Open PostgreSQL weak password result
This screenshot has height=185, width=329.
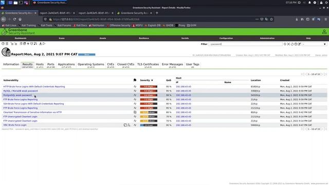[x=17, y=95]
